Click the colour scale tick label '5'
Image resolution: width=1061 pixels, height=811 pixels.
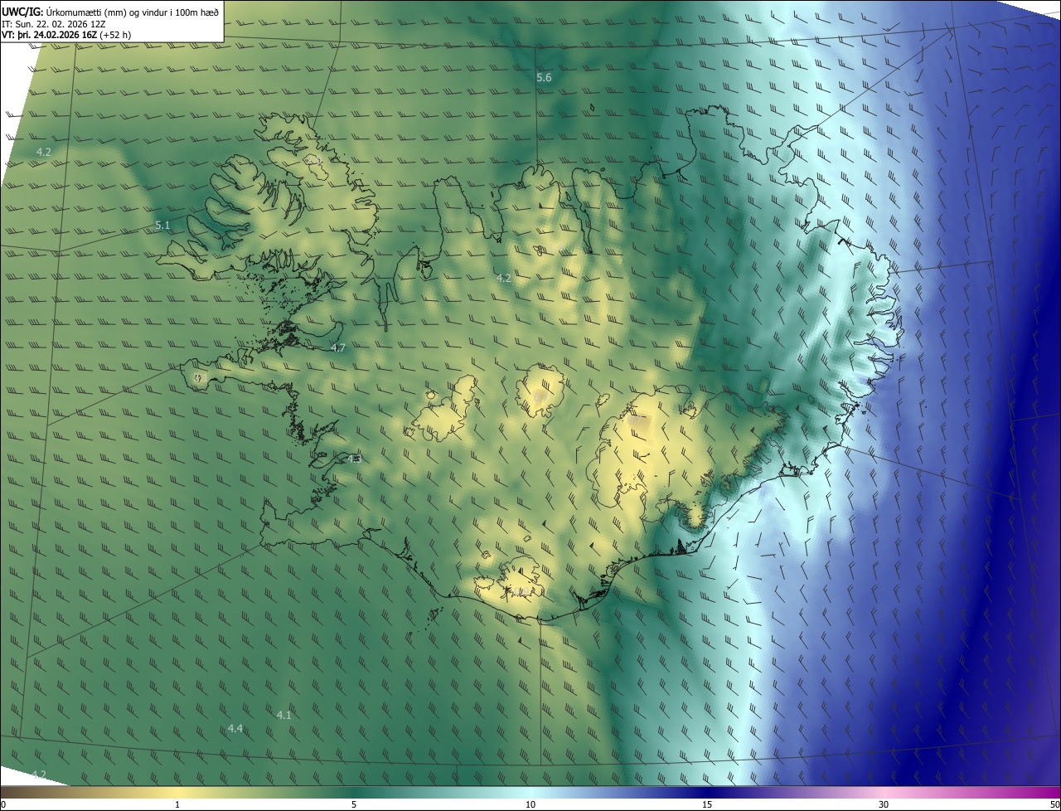tap(354, 804)
